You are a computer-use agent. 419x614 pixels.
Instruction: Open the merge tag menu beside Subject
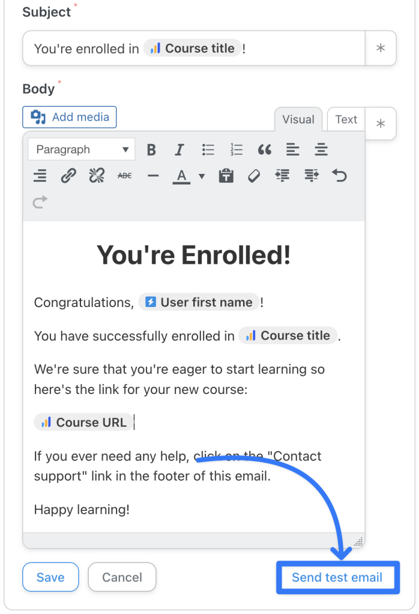(x=381, y=49)
